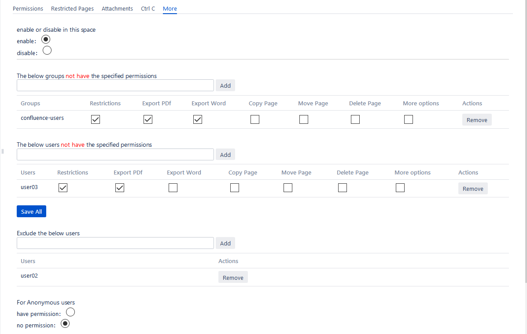527x334 pixels.
Task: Check Move Page for user03
Action: (287, 188)
